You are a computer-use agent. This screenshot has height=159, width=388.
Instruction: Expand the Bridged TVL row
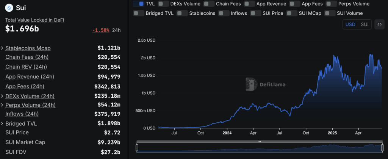pyautogui.click(x=2, y=123)
